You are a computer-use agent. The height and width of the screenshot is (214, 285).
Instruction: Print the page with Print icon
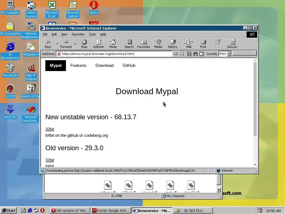pyautogui.click(x=203, y=44)
